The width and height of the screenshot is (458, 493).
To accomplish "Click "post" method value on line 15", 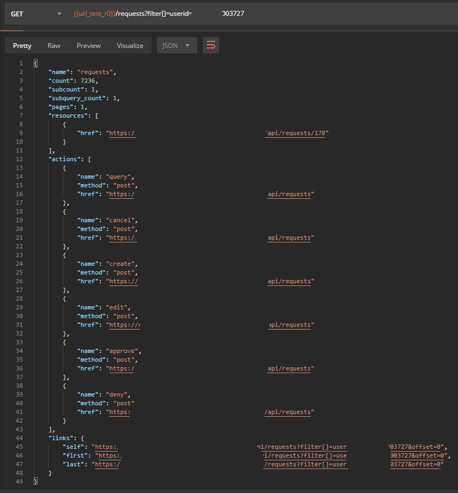I will tap(123, 186).
